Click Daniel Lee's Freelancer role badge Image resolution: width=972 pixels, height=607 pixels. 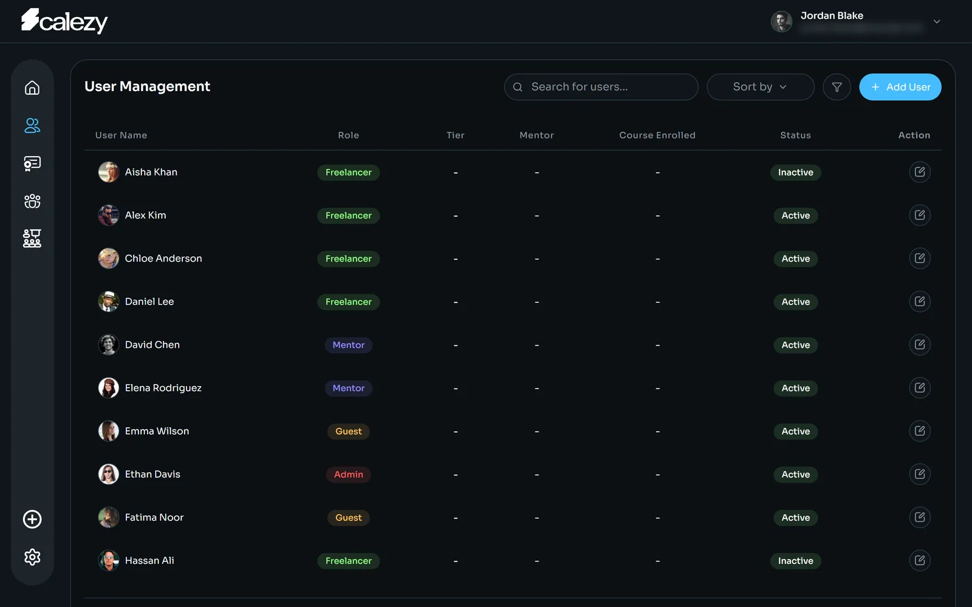(x=349, y=302)
